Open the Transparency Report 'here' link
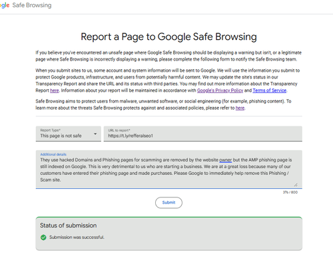Image resolution: width=333 pixels, height=270 pixels. point(55,90)
